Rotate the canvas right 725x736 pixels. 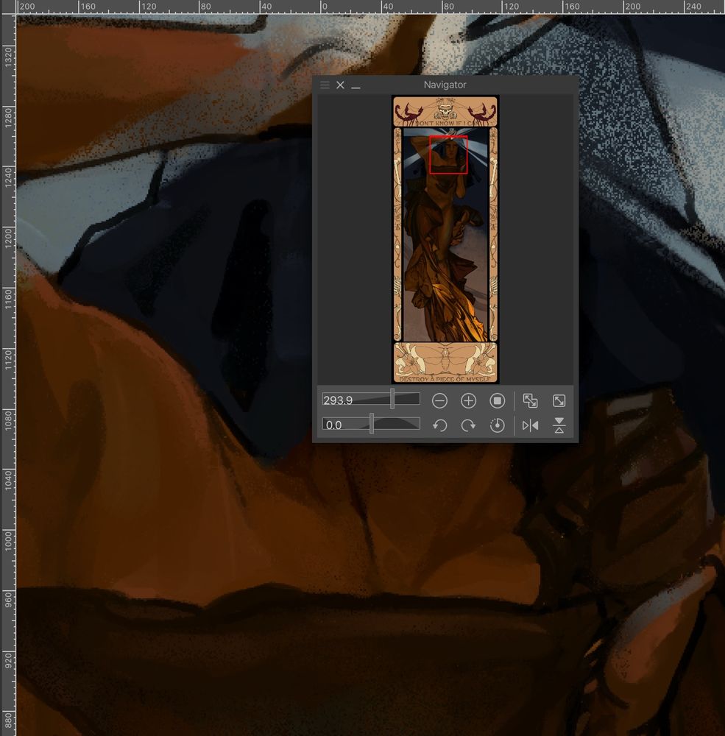[468, 425]
